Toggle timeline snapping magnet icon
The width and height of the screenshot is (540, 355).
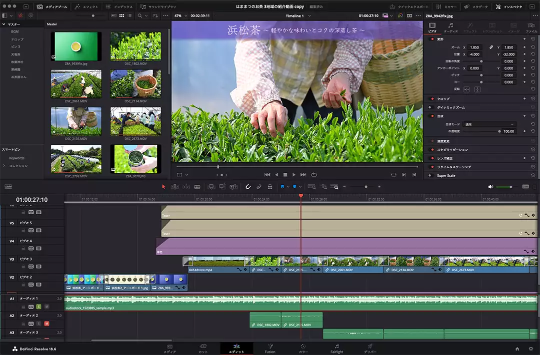coord(248,187)
